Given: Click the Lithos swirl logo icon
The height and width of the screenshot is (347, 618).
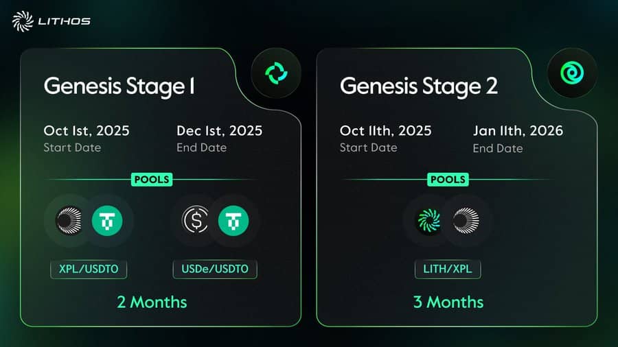Looking at the screenshot, I should pyautogui.click(x=23, y=21).
